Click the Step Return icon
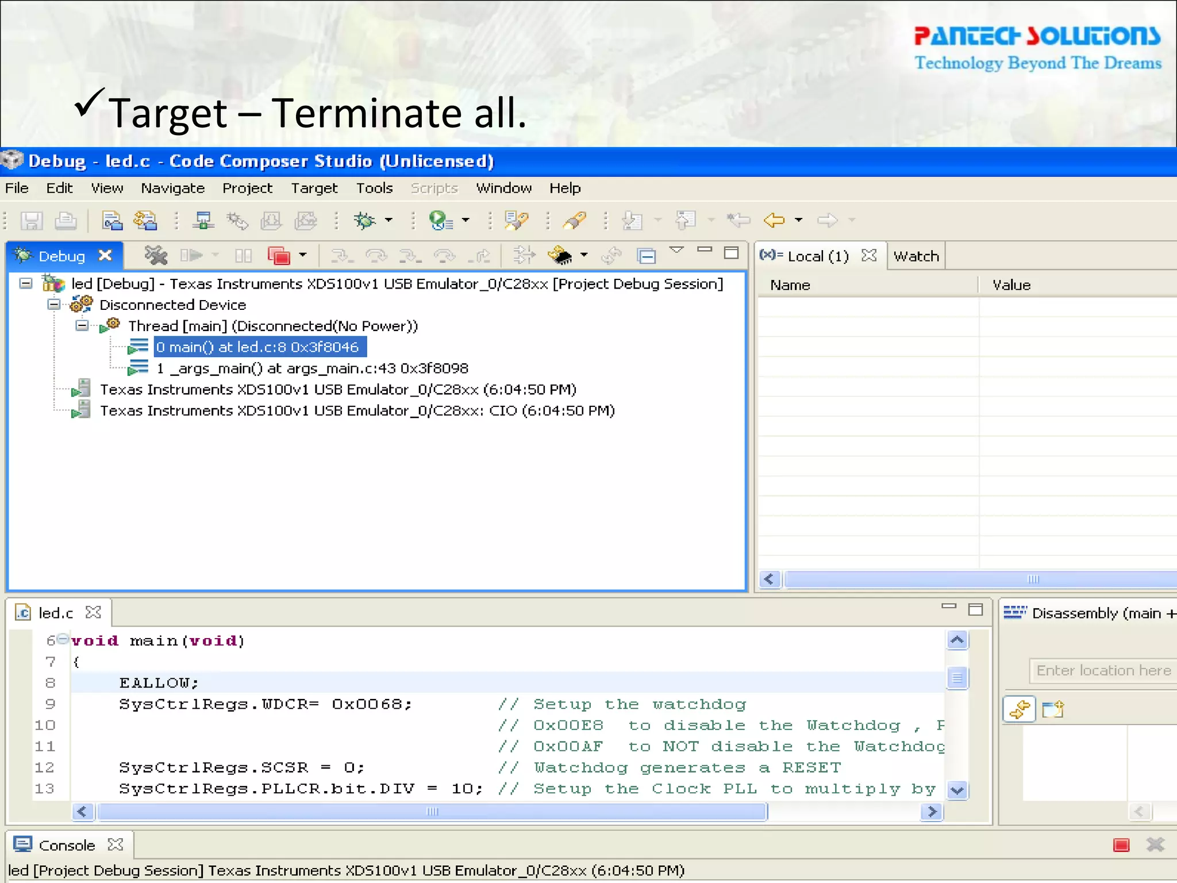 tap(479, 256)
